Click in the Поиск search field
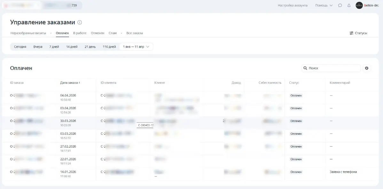Screen dimensions: 383x189 pyautogui.click(x=332, y=68)
